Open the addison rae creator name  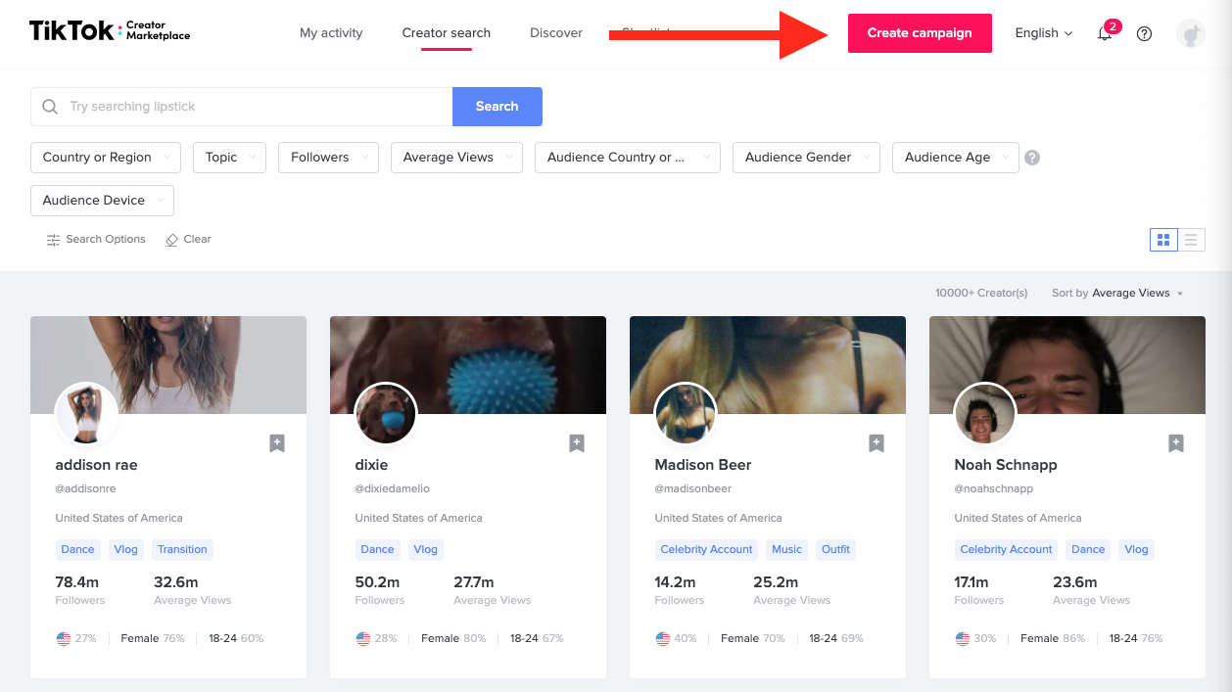tap(97, 465)
